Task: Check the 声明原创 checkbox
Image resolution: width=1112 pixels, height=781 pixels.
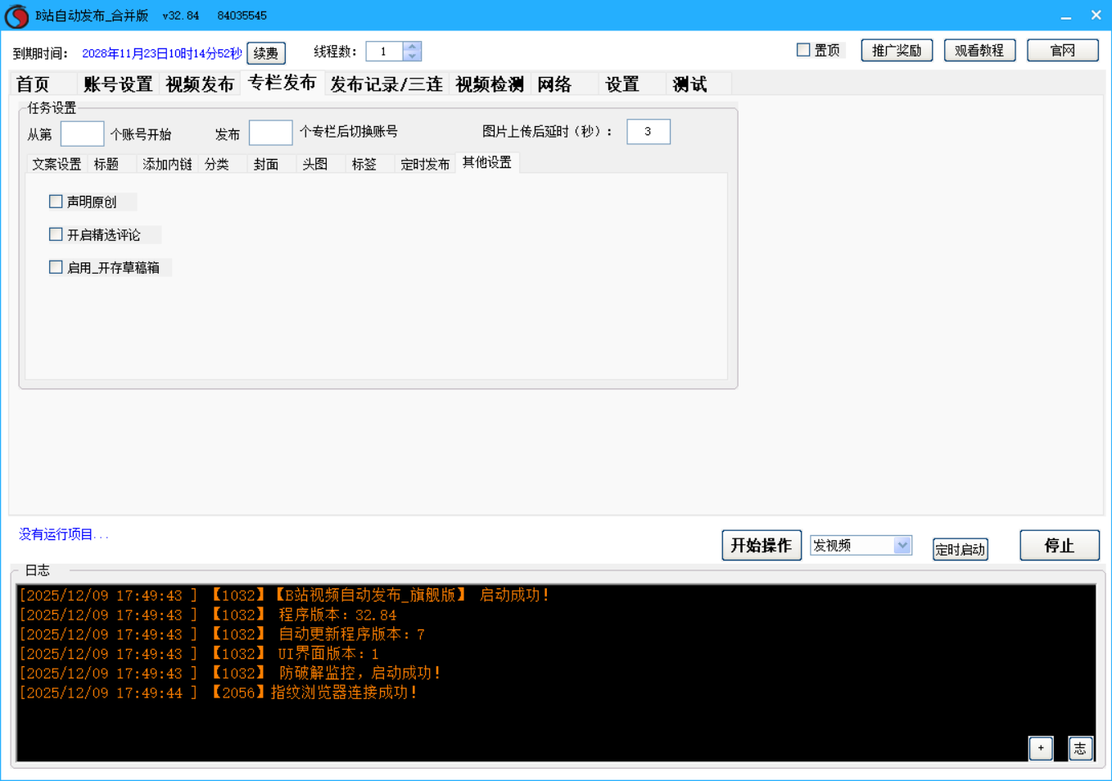Action: tap(57, 202)
